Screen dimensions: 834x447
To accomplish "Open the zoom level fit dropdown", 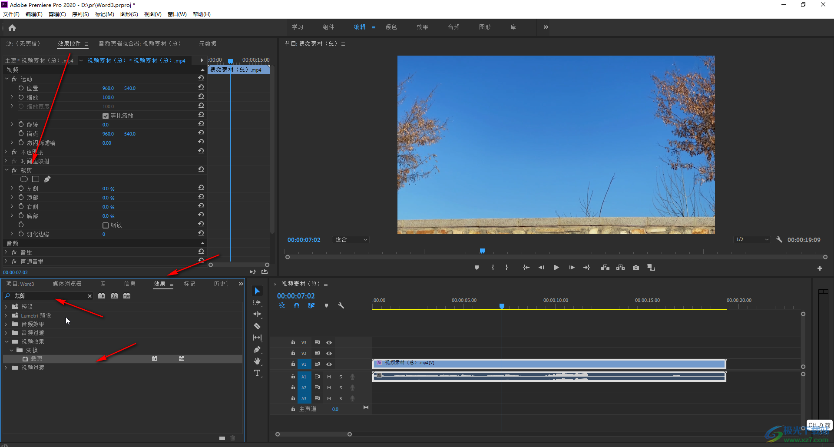I will 351,240.
